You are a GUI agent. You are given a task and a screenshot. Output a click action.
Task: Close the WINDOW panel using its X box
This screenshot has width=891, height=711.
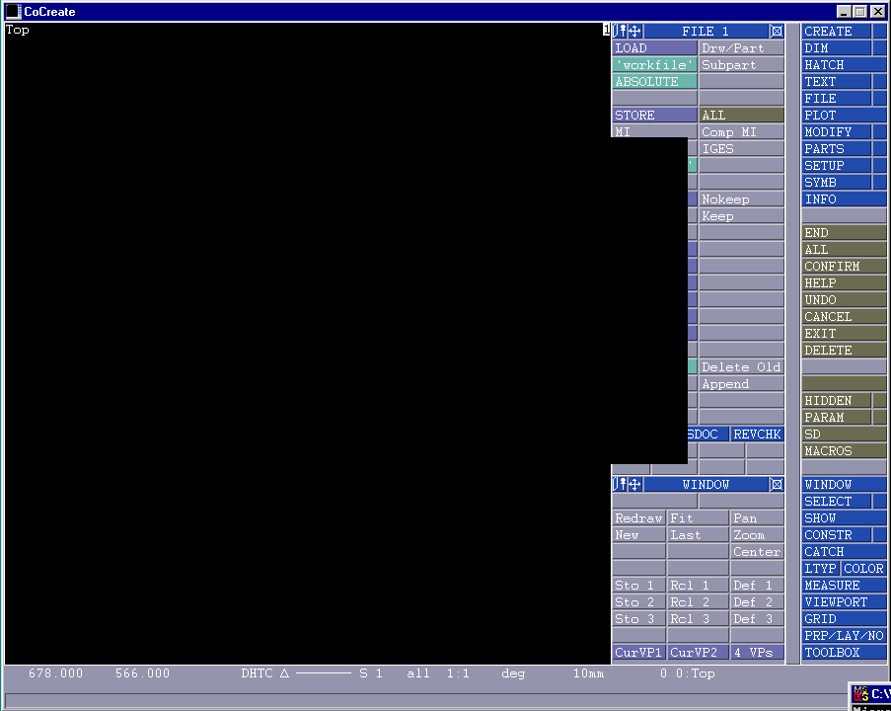777,485
